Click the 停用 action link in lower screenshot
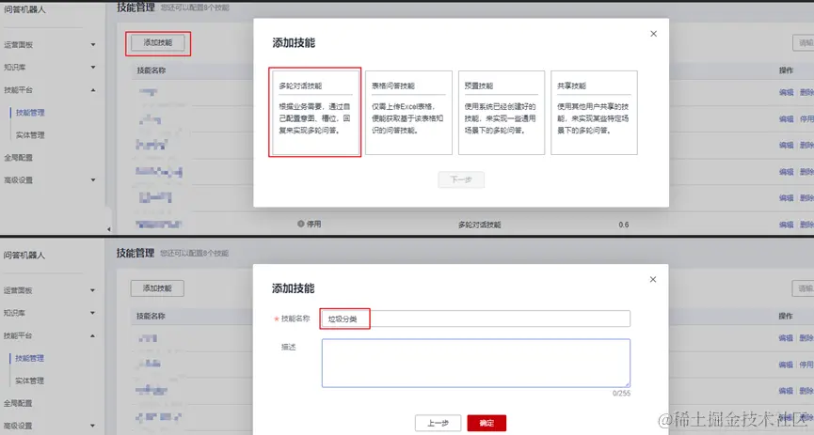Viewport: 814px width, 435px height. pyautogui.click(x=806, y=365)
